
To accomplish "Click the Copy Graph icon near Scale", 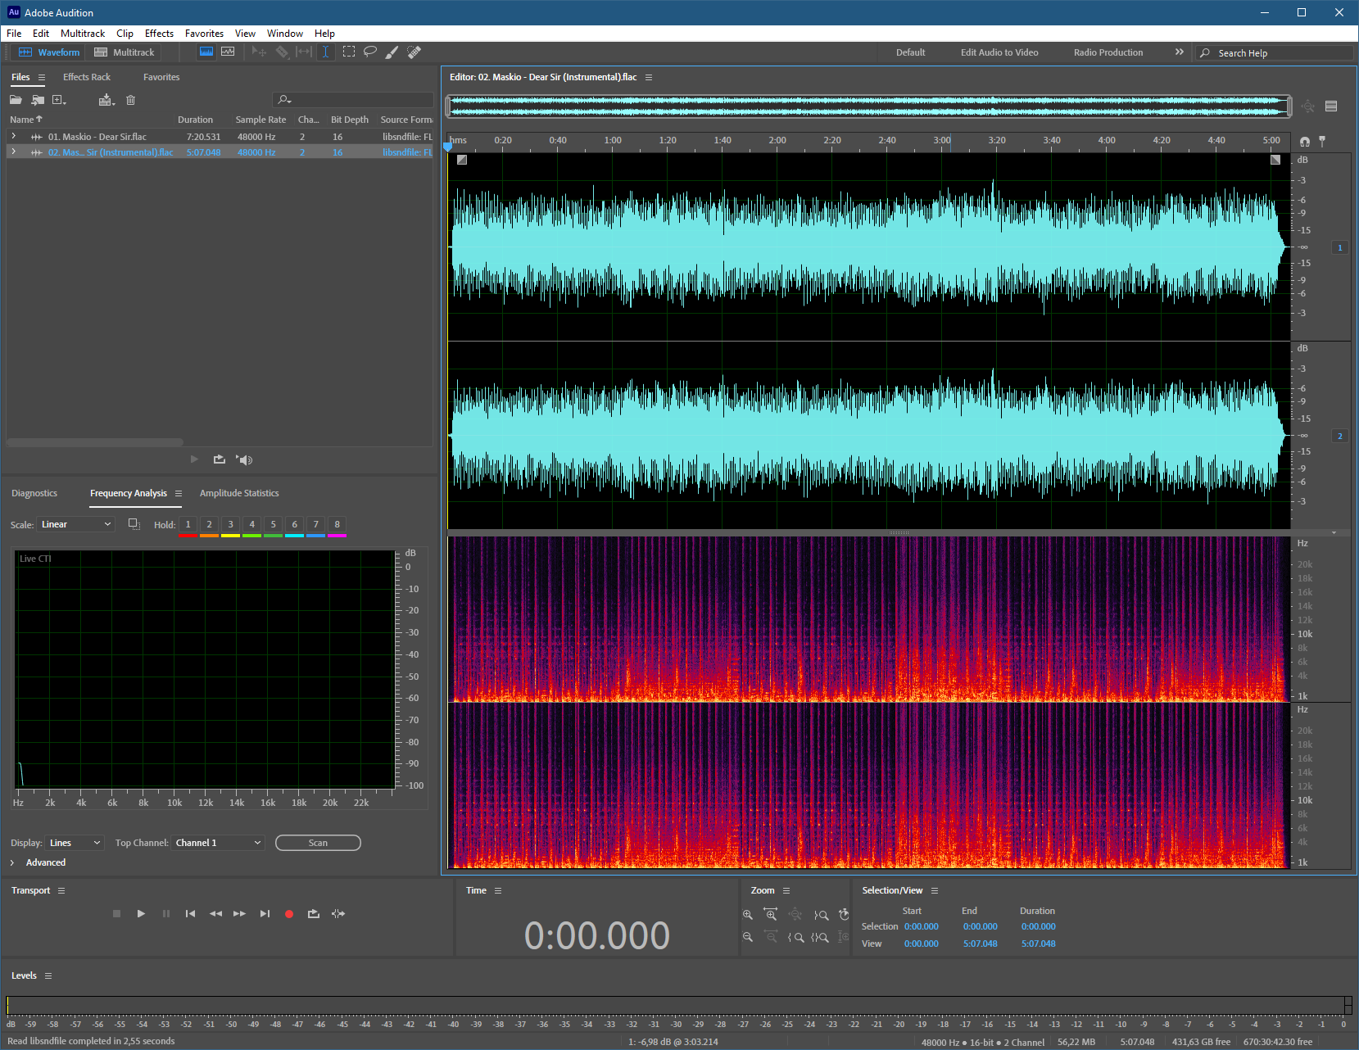I will [x=134, y=524].
